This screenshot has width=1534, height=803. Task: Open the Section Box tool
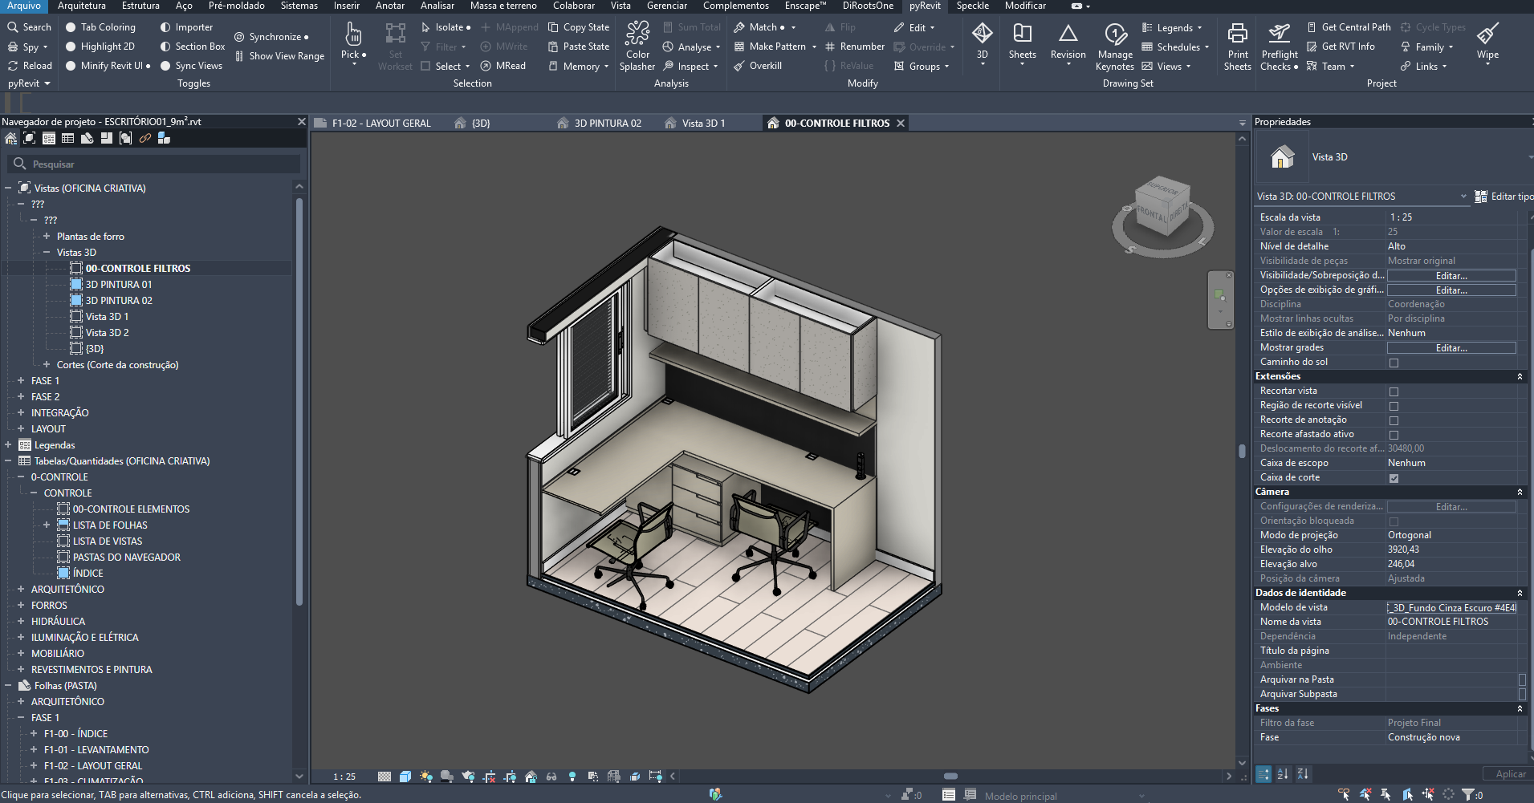(192, 46)
